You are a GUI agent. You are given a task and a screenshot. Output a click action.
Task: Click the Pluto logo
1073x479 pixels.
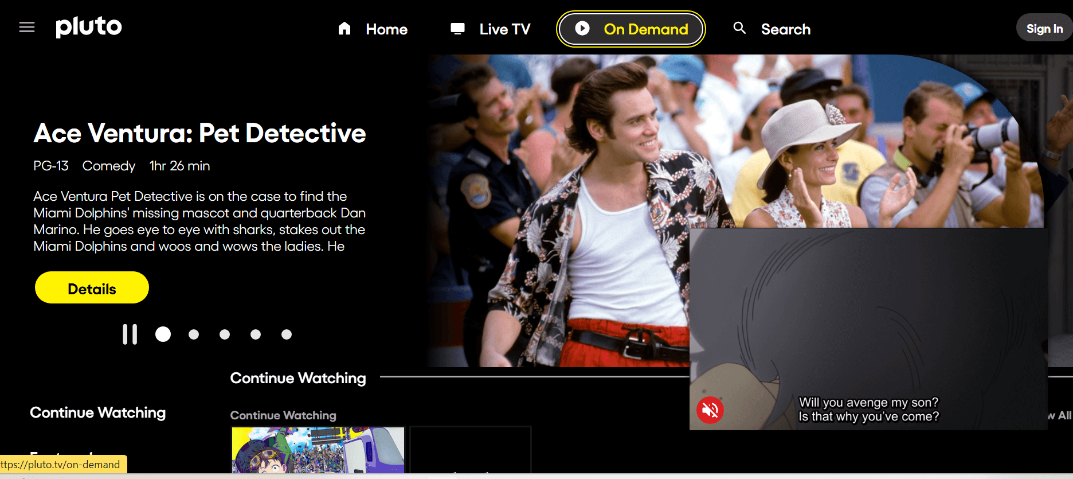pyautogui.click(x=89, y=27)
